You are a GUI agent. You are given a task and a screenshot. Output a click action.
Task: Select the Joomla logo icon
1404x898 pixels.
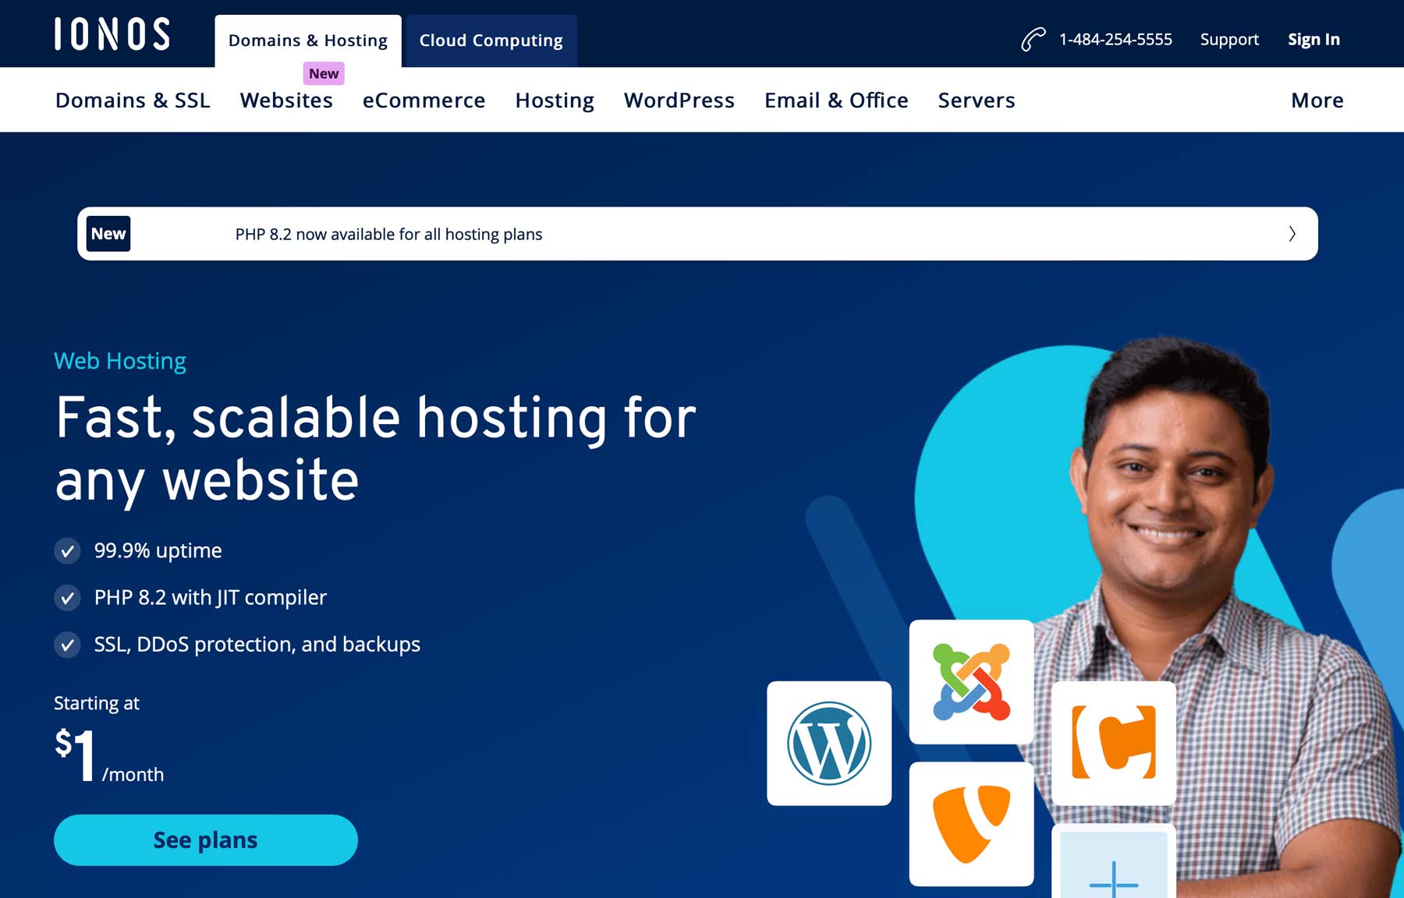tap(971, 681)
